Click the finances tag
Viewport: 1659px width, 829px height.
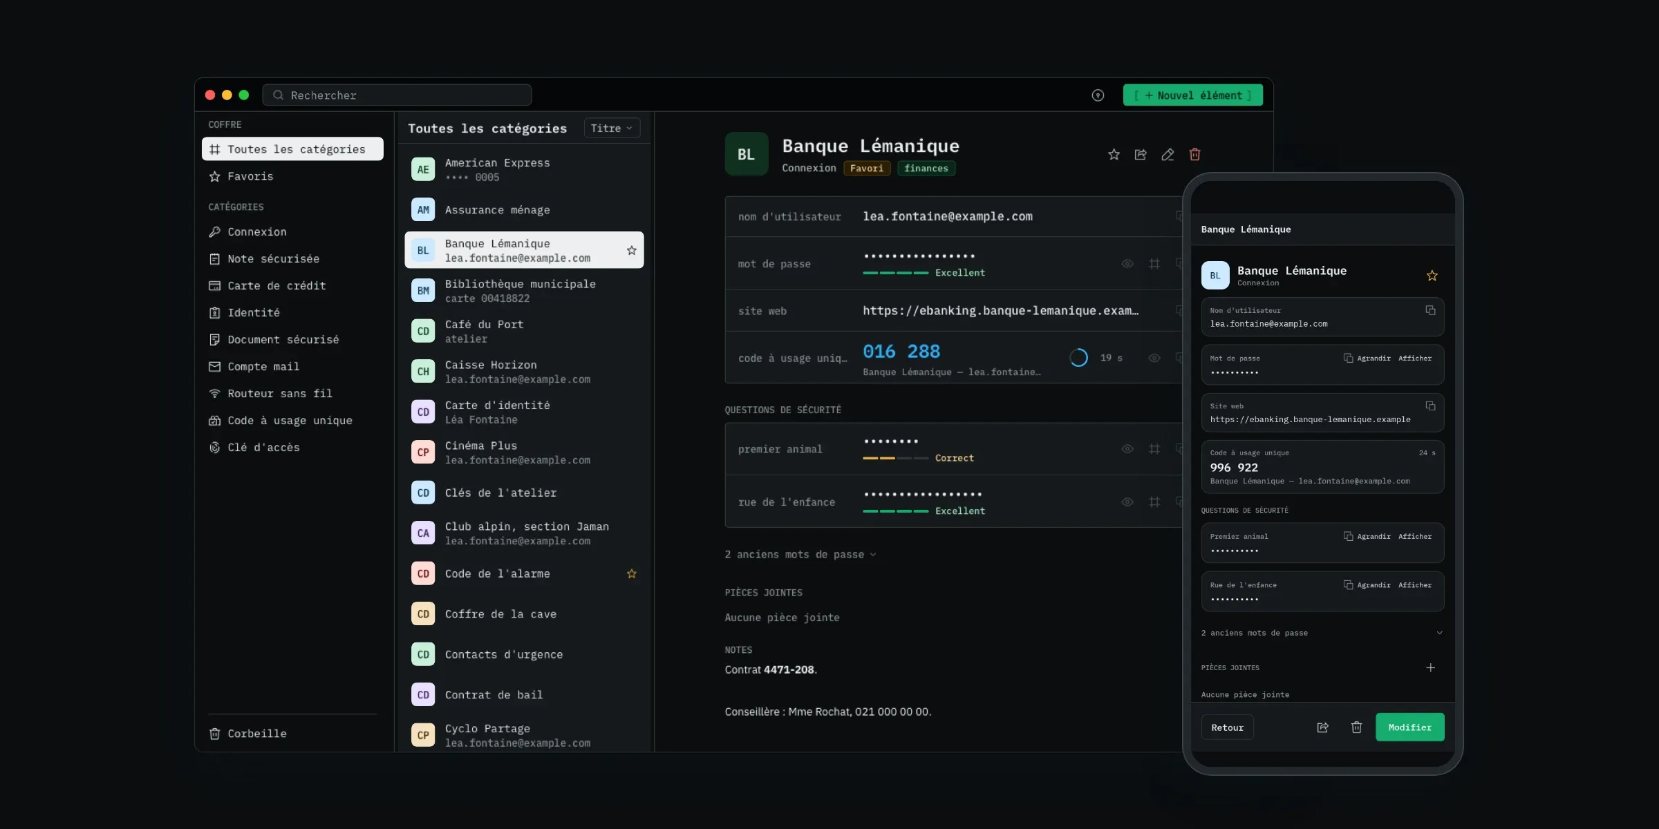coord(926,168)
